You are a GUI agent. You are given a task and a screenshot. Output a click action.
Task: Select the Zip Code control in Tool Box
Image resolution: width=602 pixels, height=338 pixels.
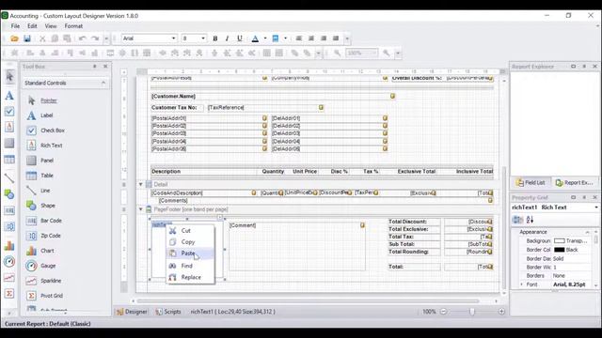click(51, 236)
